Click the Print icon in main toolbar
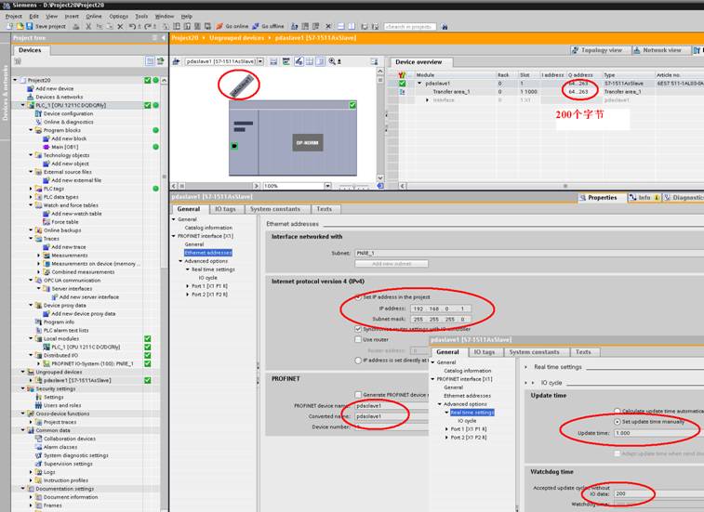 76,26
